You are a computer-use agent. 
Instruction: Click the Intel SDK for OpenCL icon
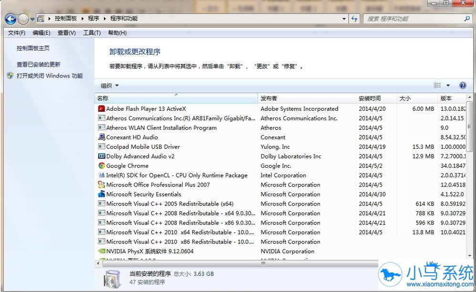pos(102,175)
